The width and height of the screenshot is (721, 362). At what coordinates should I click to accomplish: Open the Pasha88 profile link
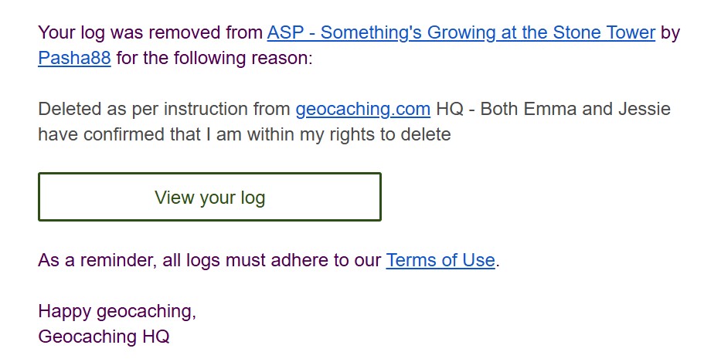74,59
